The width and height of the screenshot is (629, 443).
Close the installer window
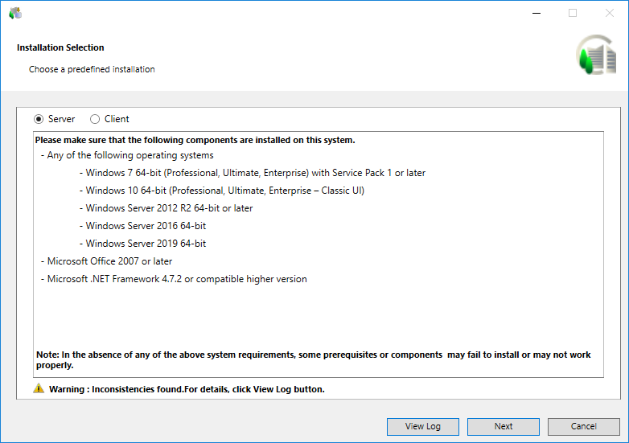609,13
